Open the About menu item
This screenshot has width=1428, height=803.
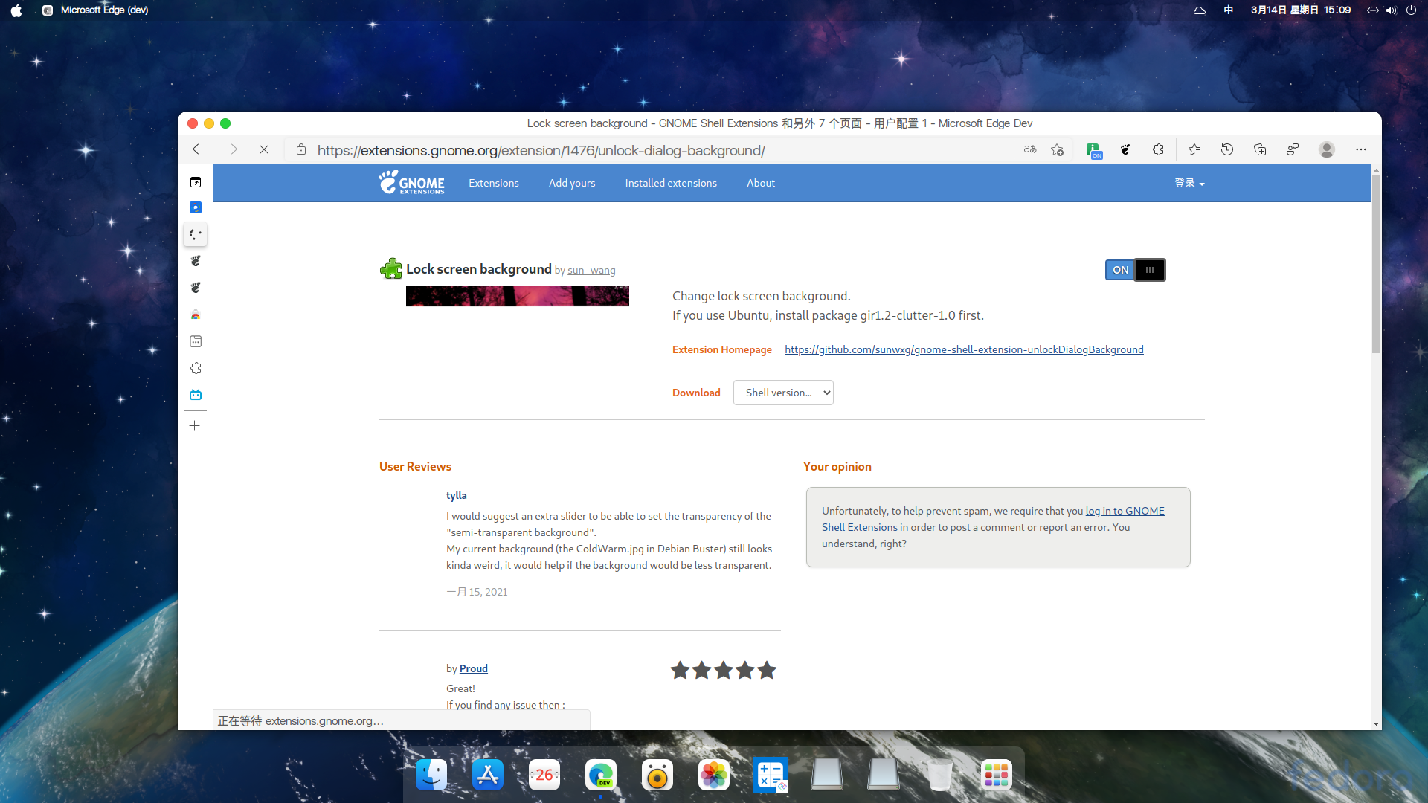[x=760, y=183]
